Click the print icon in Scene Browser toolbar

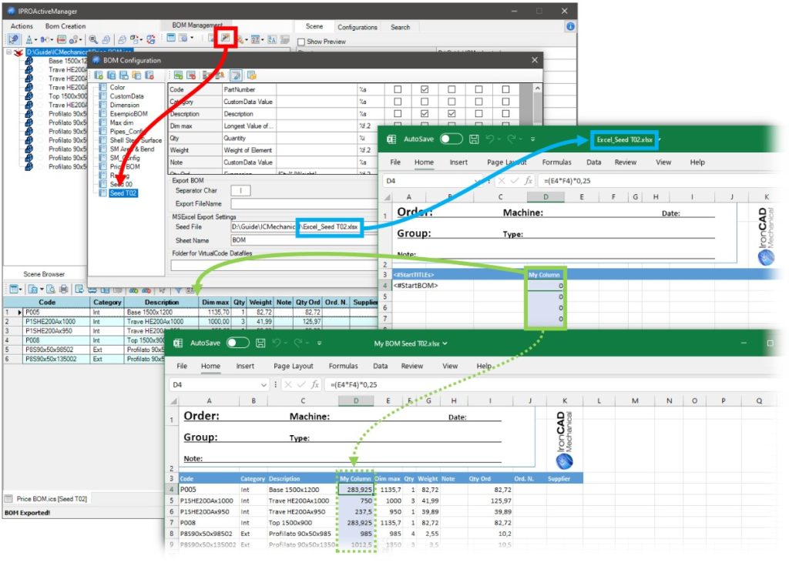[64, 290]
